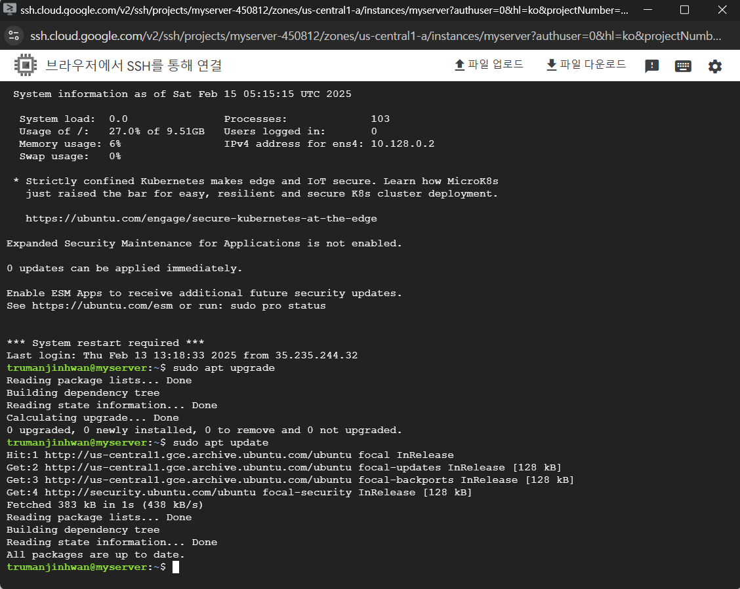The height and width of the screenshot is (589, 740).
Task: Click the last login IP 35.235.244.32
Action: (316, 356)
